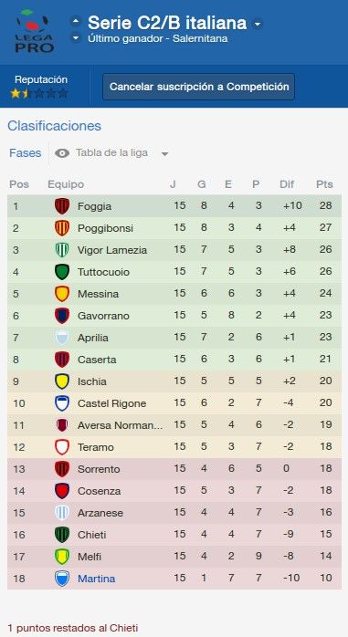Open the Fases tab
Screen dimensions: 348x637
point(26,153)
